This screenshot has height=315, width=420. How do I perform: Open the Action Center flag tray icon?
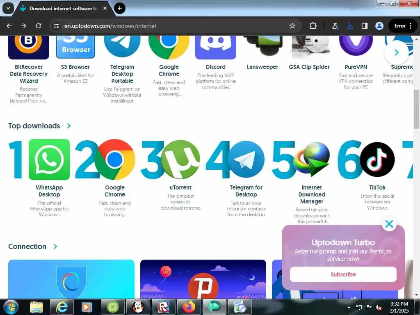(368, 307)
